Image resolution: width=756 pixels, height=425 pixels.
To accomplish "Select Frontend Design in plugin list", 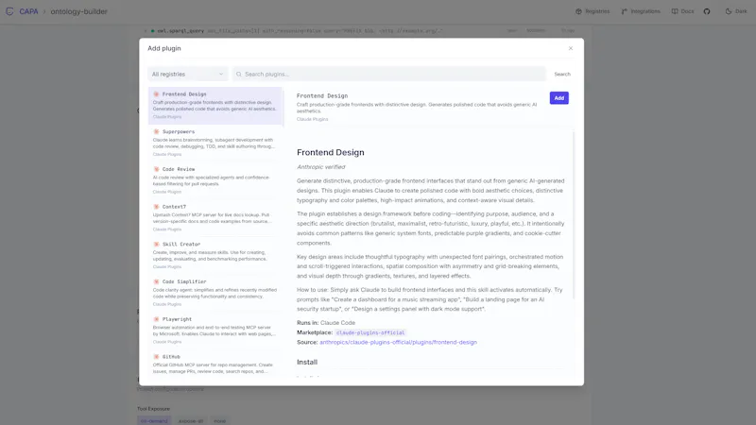I will pos(215,106).
